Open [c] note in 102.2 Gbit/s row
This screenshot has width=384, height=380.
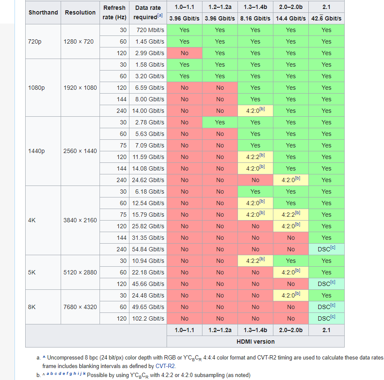pos(333,317)
